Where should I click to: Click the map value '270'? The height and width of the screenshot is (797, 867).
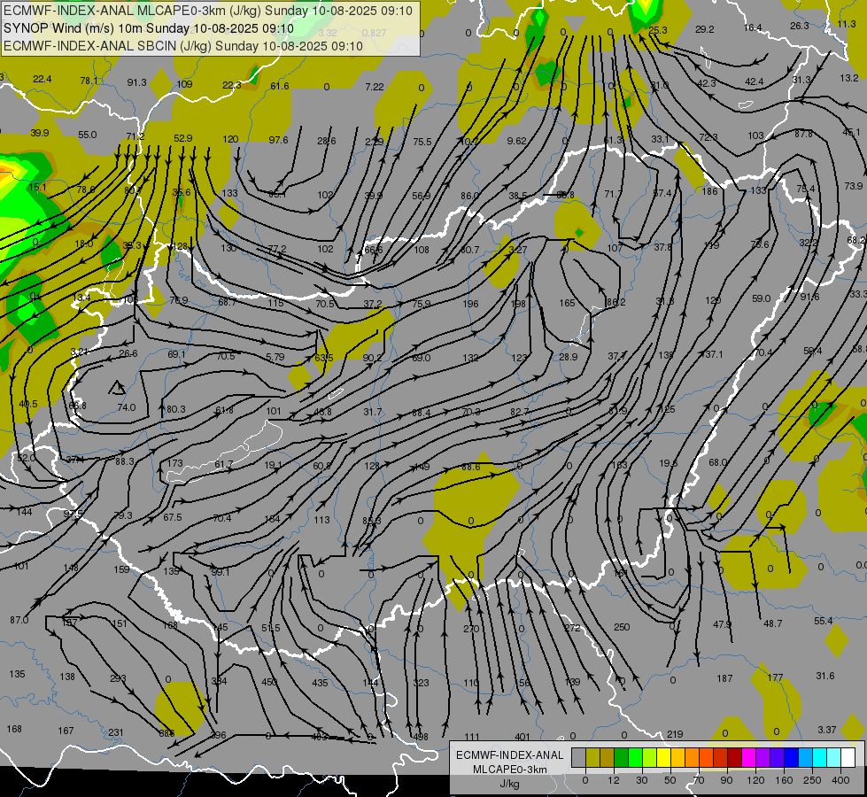pyautogui.click(x=470, y=629)
